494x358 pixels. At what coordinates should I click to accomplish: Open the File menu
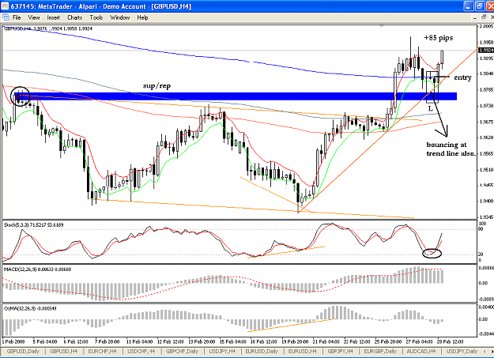pos(17,17)
